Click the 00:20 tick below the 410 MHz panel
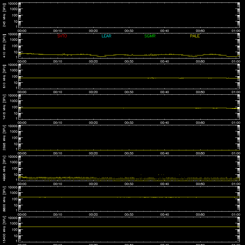The width and height of the screenshot is (245, 245). tap(93, 62)
